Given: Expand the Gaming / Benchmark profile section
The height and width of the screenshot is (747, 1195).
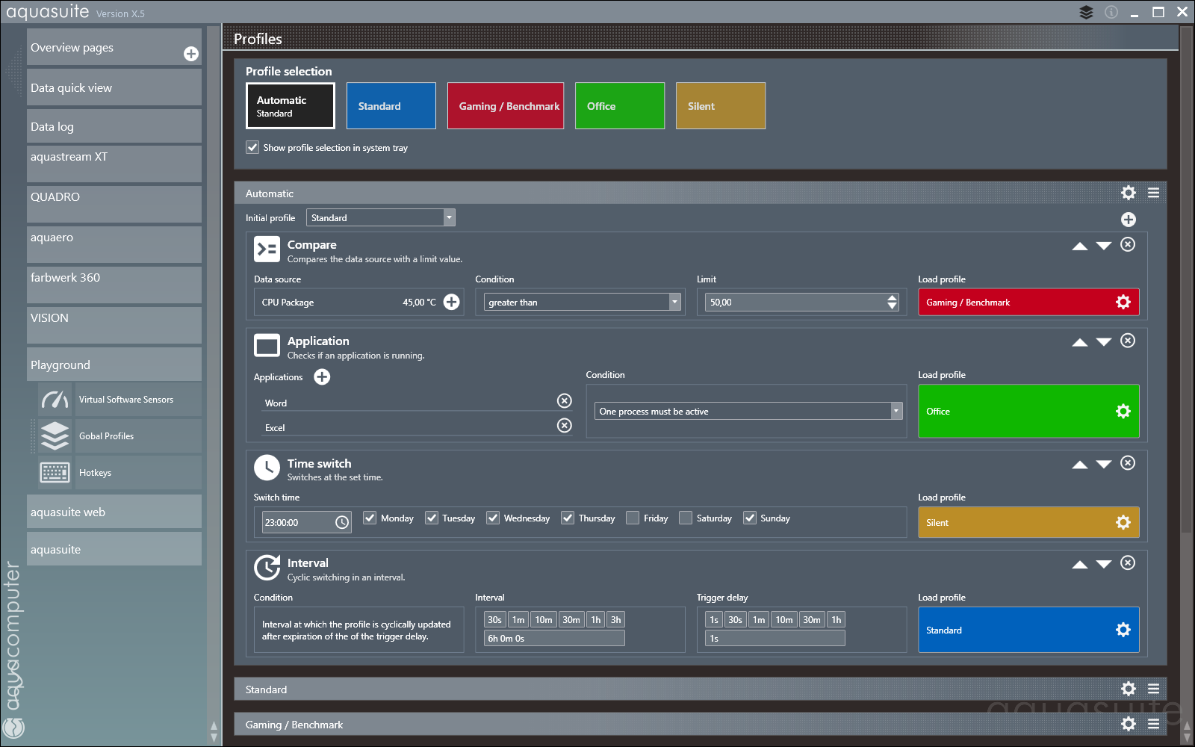Looking at the screenshot, I should click(701, 724).
